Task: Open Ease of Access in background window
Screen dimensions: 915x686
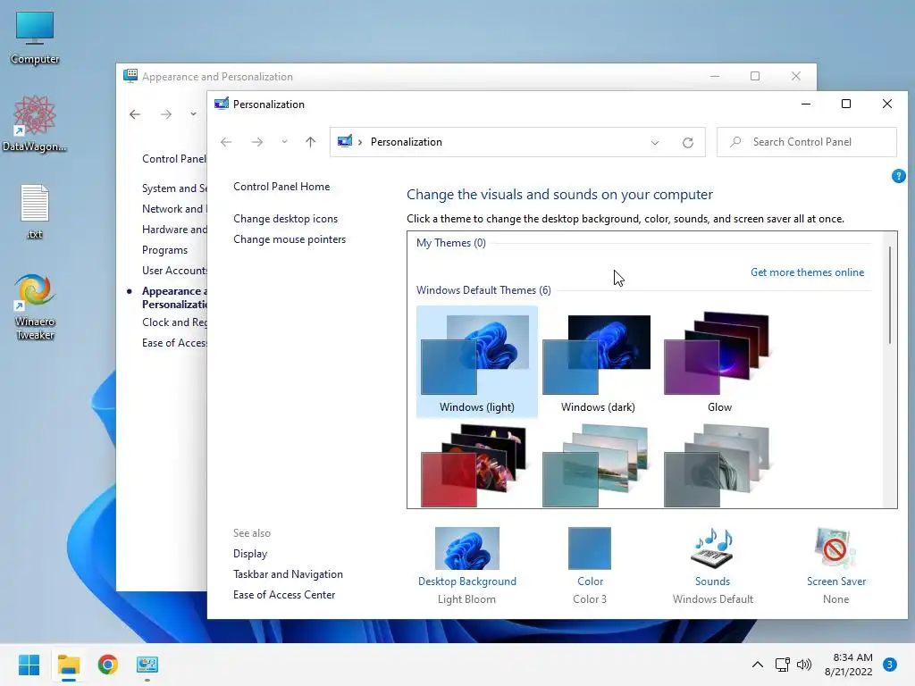Action: [x=174, y=342]
